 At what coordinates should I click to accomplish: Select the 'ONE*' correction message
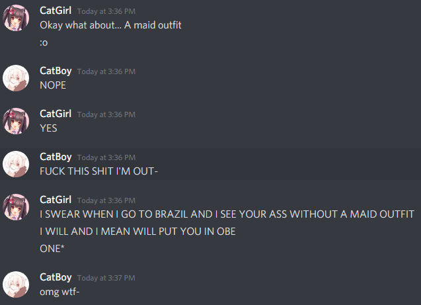[52, 249]
